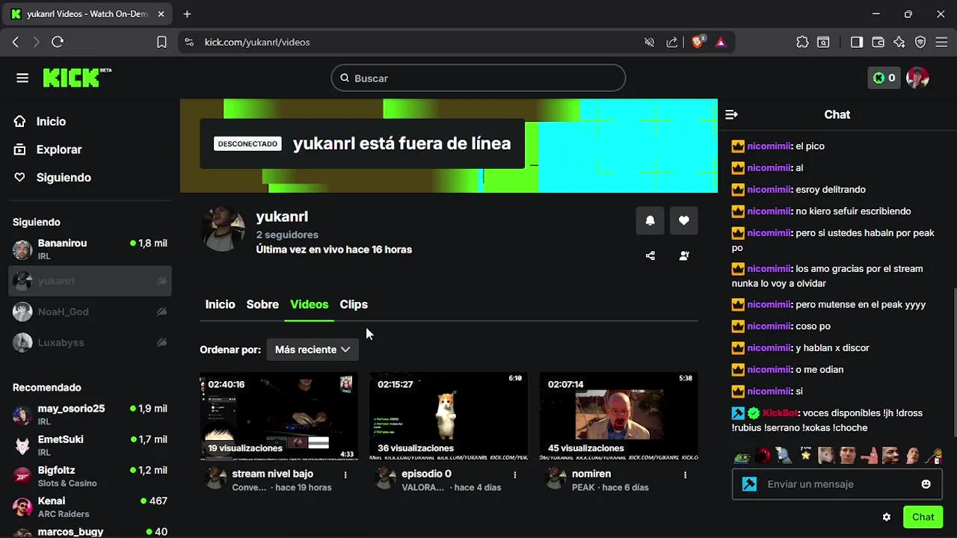Viewport: 957px width, 538px height.
Task: Toggle the muted tab audio icon in address bar
Action: click(650, 42)
